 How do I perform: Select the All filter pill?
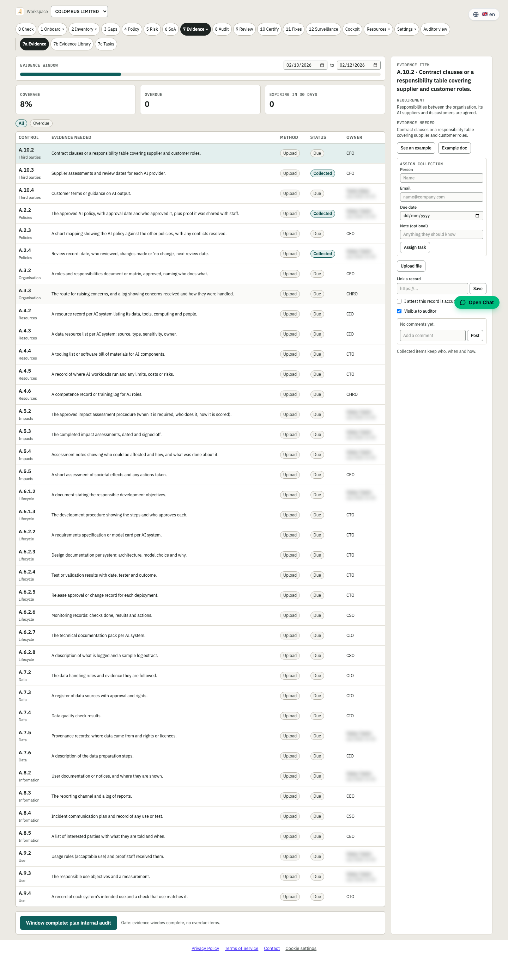(21, 123)
